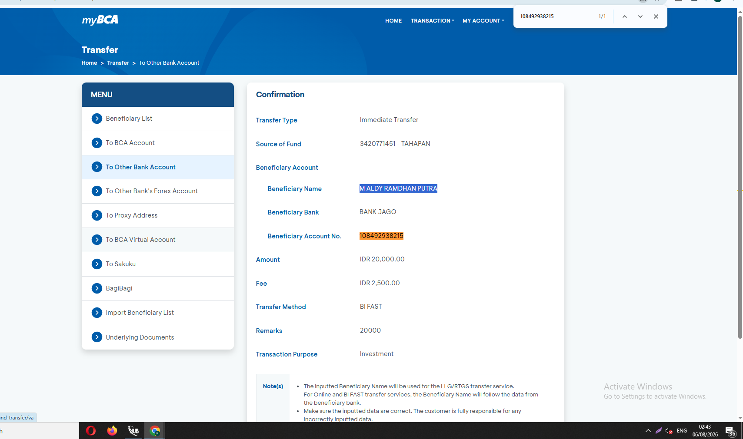
Task: Click arrow icon beside BagiBagi
Action: click(97, 288)
